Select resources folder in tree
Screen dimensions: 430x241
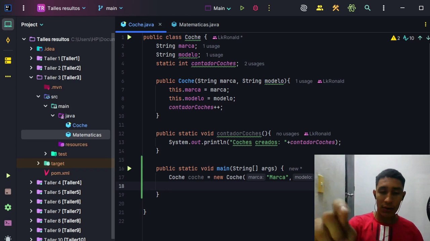point(76,144)
